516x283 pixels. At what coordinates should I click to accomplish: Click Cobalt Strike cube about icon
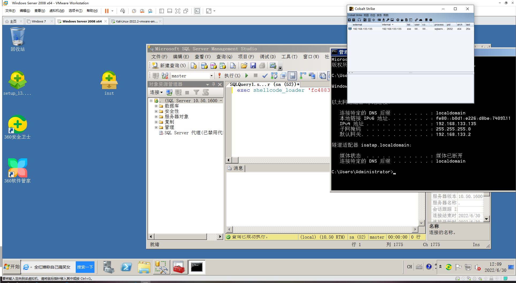point(431,20)
